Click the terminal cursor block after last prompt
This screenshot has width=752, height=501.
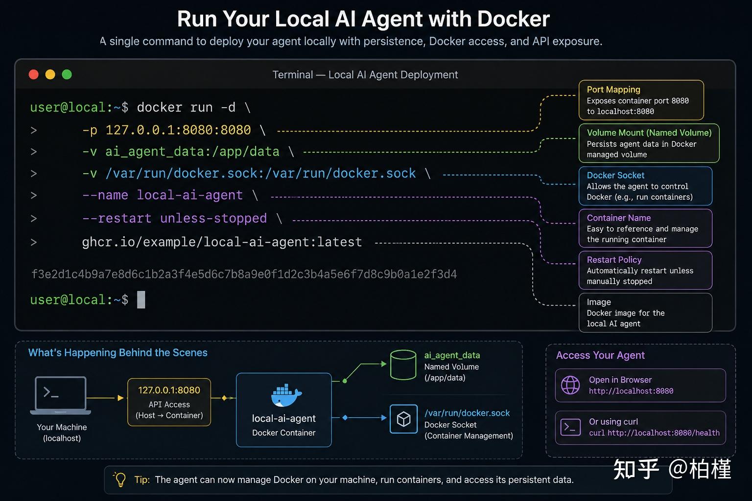coord(141,299)
